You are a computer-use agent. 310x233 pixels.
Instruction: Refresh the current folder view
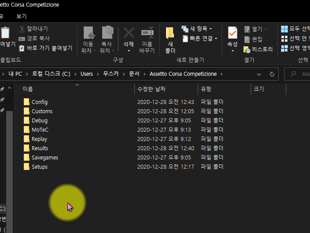(272, 74)
